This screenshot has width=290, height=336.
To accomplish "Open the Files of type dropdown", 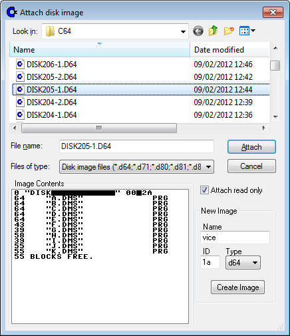I will click(x=136, y=167).
